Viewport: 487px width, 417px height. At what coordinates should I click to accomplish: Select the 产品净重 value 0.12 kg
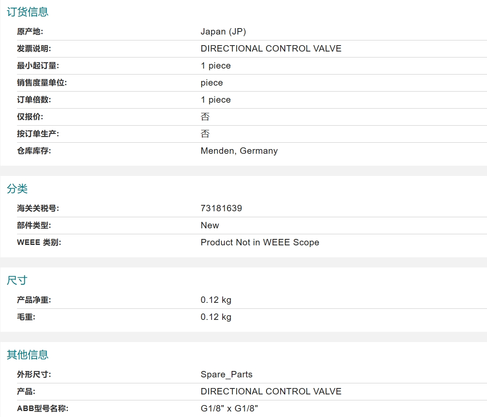click(216, 300)
